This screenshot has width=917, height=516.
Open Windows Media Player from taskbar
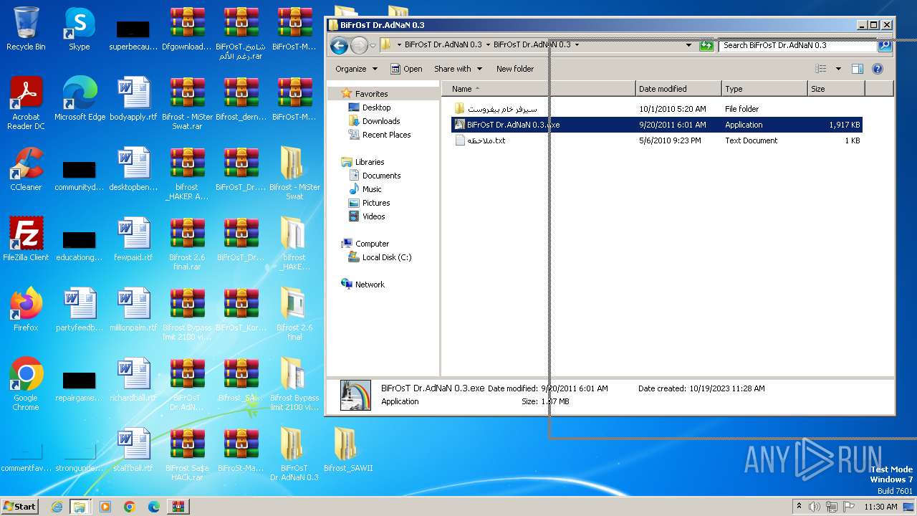point(105,507)
